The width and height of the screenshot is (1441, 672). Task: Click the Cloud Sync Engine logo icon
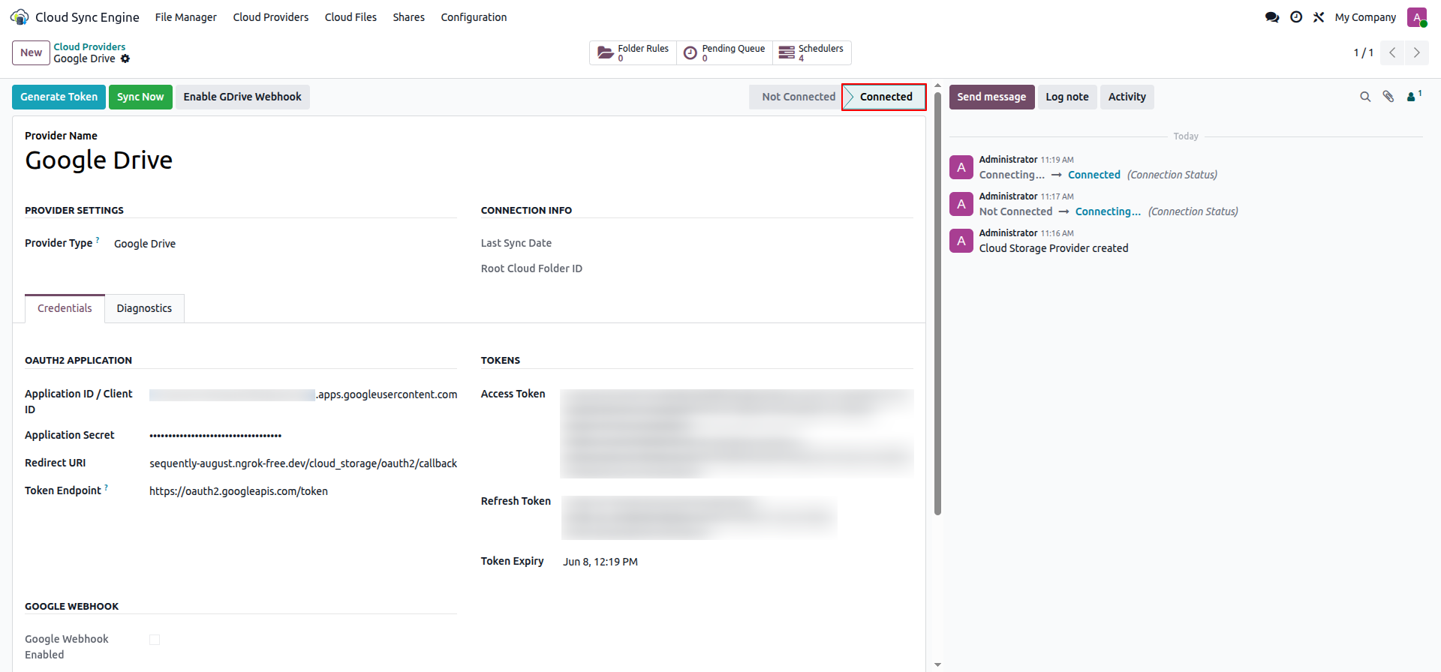click(20, 16)
